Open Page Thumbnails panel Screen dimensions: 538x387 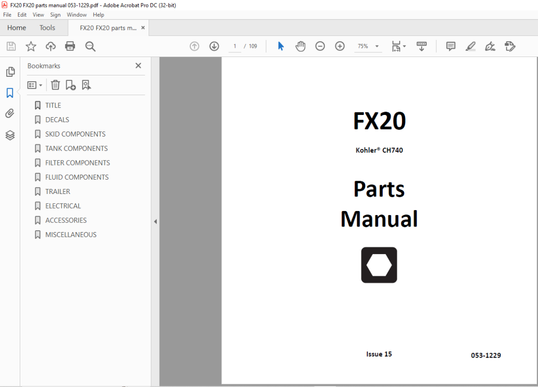[x=10, y=72]
